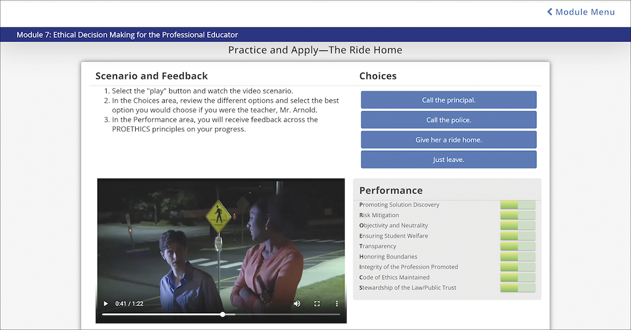Click the Promoting Solution Discovery progress bar

[x=517, y=204]
